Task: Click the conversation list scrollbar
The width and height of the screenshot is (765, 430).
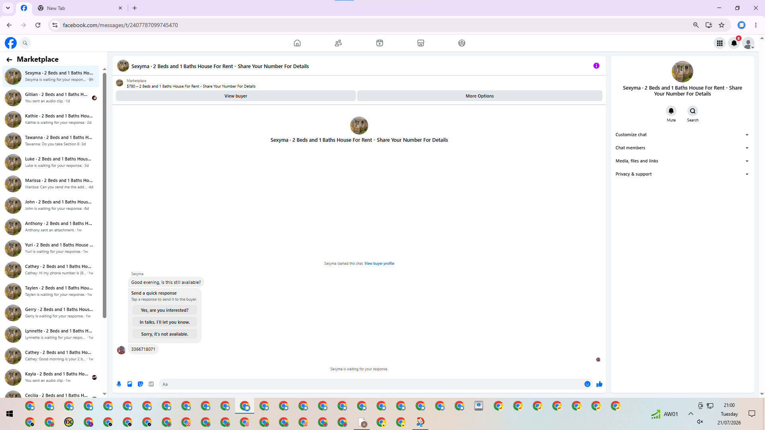Action: (104, 195)
